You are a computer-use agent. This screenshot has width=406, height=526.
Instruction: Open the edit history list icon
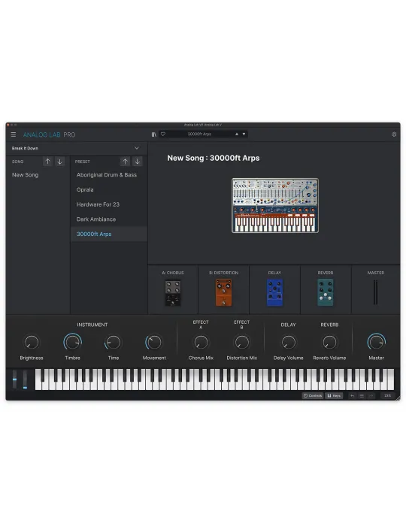click(362, 396)
